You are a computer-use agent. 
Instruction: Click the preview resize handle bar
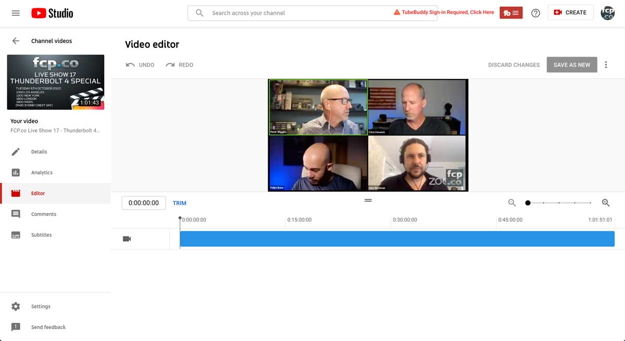coord(368,200)
